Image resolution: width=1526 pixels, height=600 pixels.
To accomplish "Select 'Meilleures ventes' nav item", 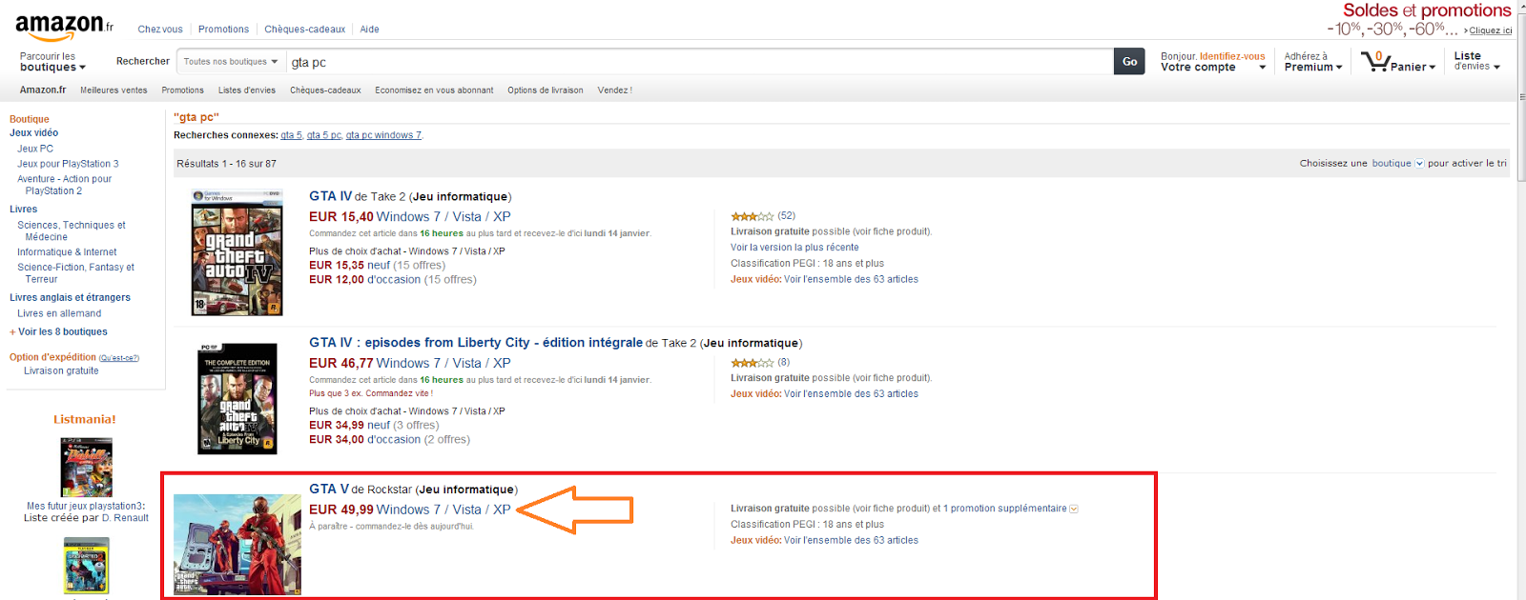I will (113, 90).
